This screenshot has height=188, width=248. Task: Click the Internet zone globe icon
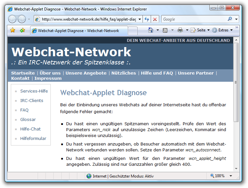89,176
